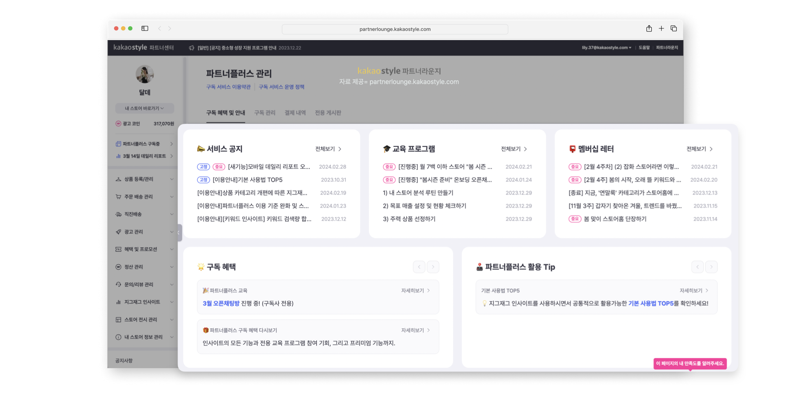Click the 혜택 및 프로모션 coupon icon
The width and height of the screenshot is (791, 394).
coord(118,249)
